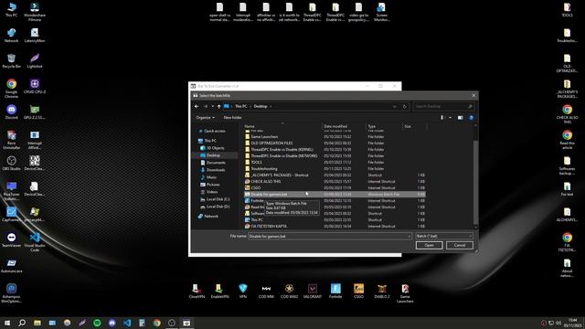Open the Batch file type filter dropdown
The height and width of the screenshot is (329, 585).
point(444,236)
